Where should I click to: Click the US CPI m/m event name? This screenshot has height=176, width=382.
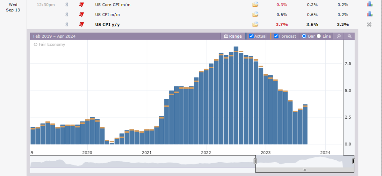[107, 15]
